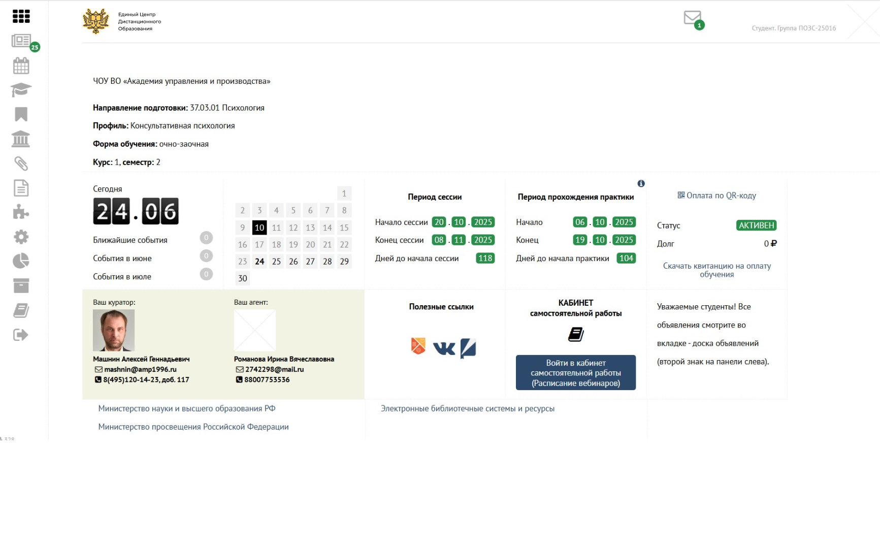
Task: Select day 1 in the calendar
Action: pos(344,194)
